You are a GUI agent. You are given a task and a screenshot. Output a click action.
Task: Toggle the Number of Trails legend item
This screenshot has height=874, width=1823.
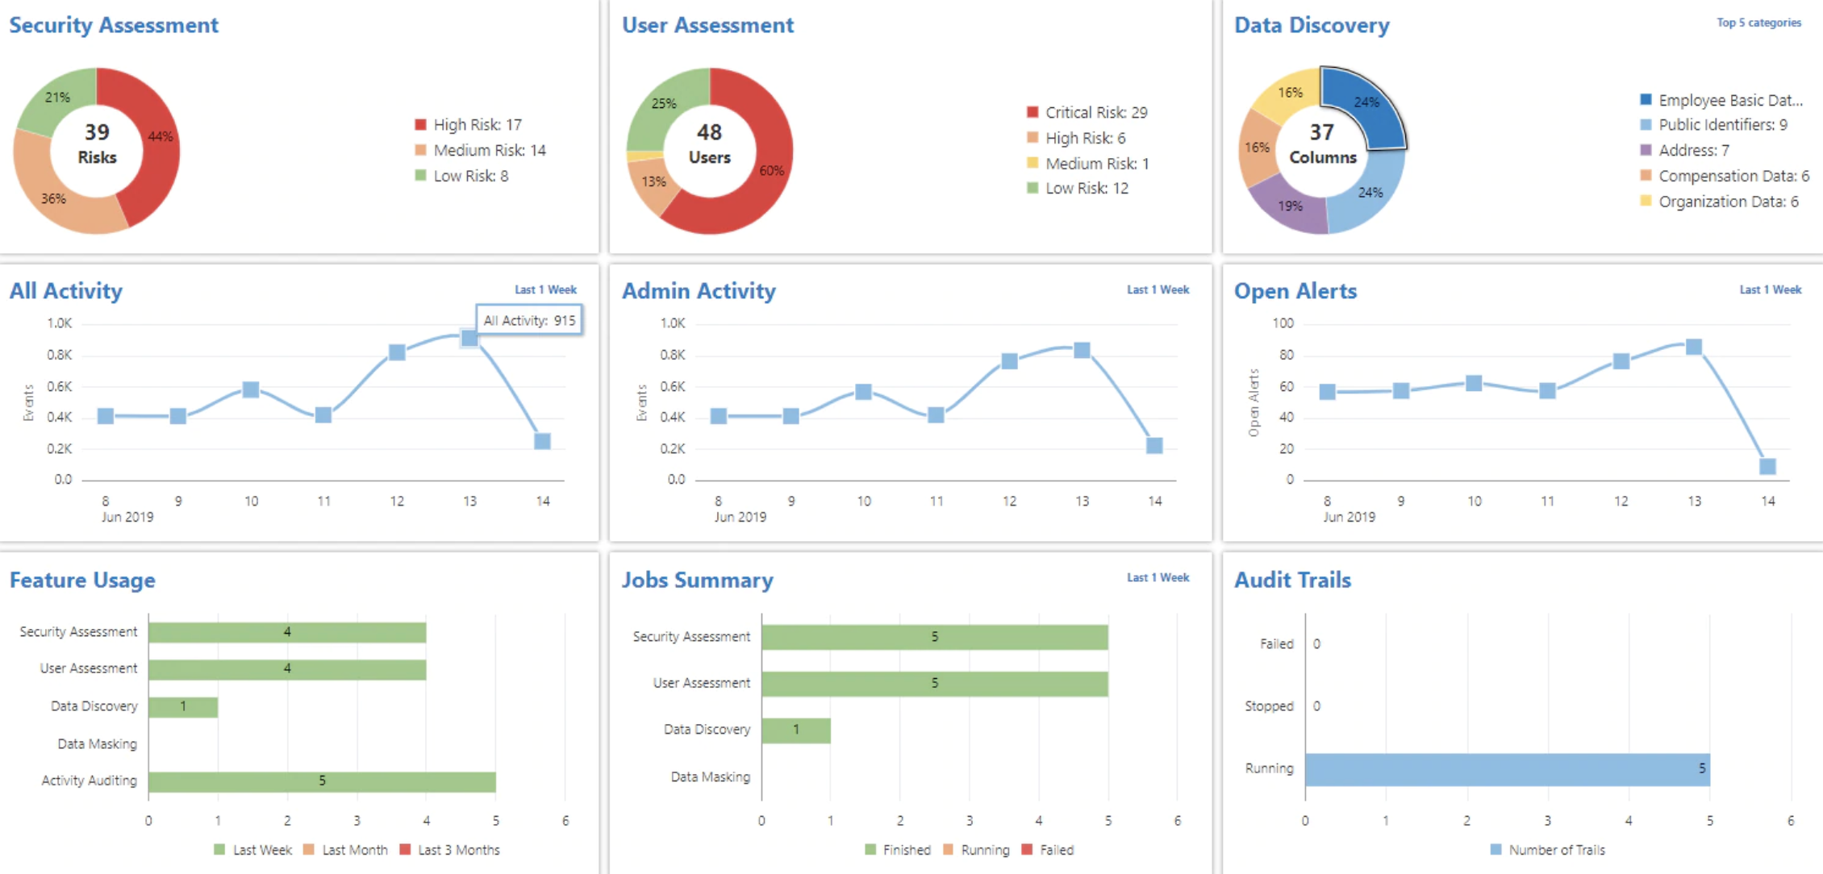click(1547, 850)
